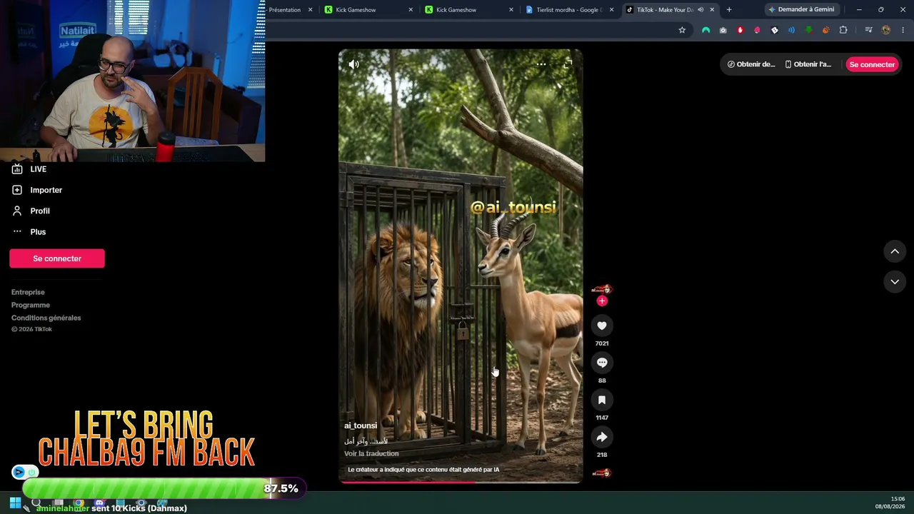Mute the TikTok tab via its speaker icon
914x514 pixels.
[700, 10]
